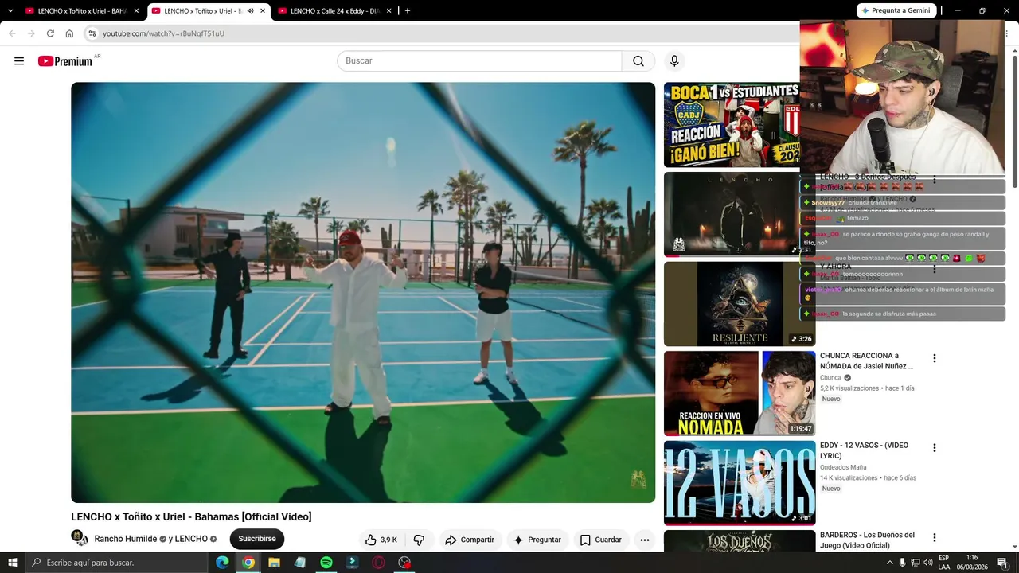
Task: Open the Opera browser taskbar icon
Action: [378, 563]
